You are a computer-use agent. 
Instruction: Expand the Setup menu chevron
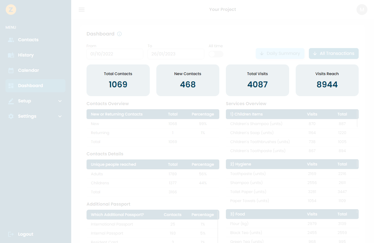click(60, 101)
